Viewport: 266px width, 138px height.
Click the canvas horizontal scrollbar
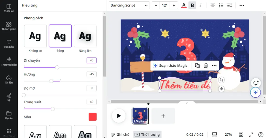pos(185,102)
